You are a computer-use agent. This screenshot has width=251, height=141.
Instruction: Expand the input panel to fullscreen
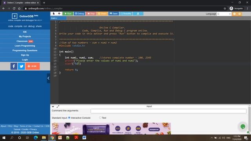click(x=58, y=107)
